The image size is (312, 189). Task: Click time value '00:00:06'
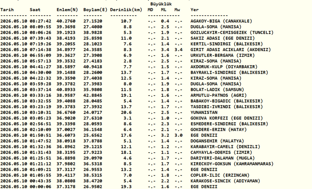(41, 187)
